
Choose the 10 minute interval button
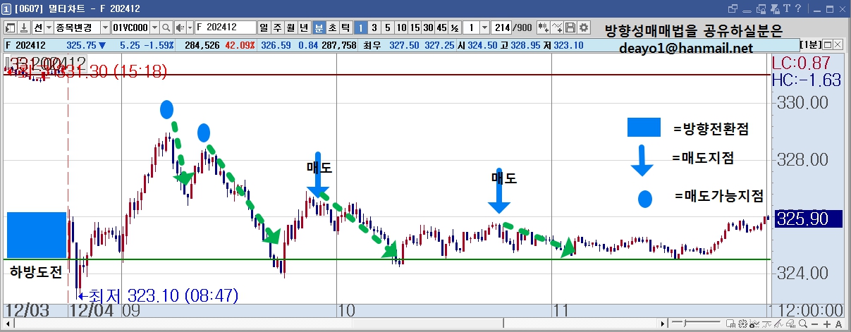[x=400, y=27]
